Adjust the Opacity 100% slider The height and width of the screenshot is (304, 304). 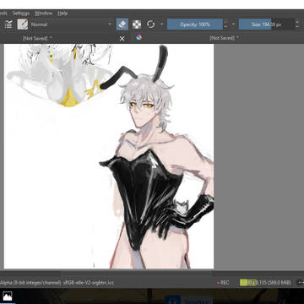point(195,24)
